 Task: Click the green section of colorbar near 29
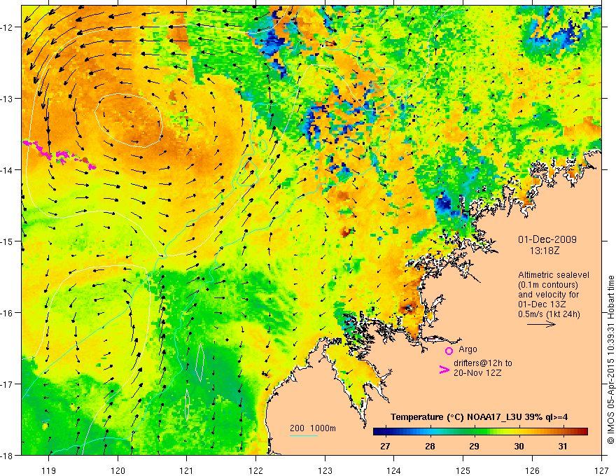474,431
